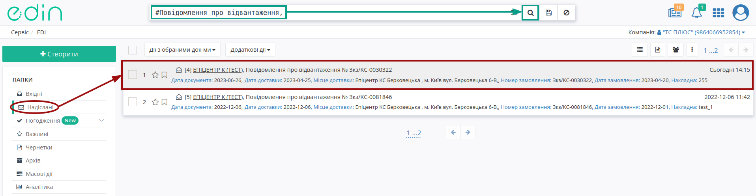The image size is (756, 196).
Task: Bookmark document Зкз/КС-0081846
Action: click(165, 102)
